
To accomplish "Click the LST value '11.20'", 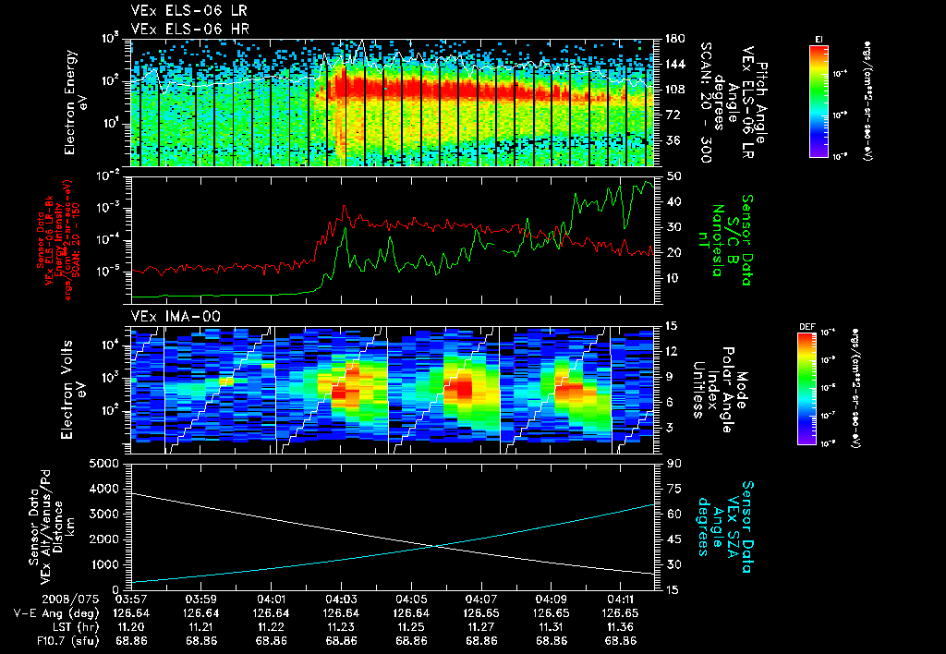I will pyautogui.click(x=131, y=627).
